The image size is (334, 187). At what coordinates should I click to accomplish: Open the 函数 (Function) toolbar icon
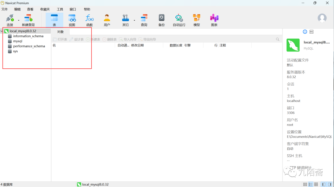pyautogui.click(x=89, y=20)
